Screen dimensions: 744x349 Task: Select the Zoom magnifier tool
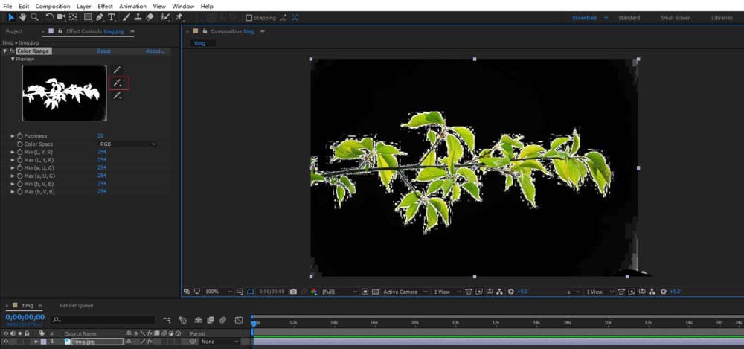[35, 17]
